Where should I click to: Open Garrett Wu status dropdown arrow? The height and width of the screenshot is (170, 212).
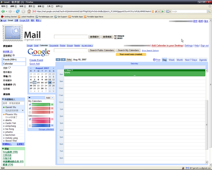point(23,110)
